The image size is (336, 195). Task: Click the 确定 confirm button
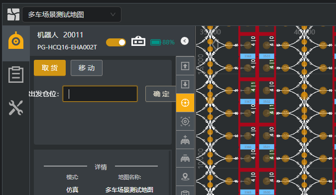(x=161, y=94)
